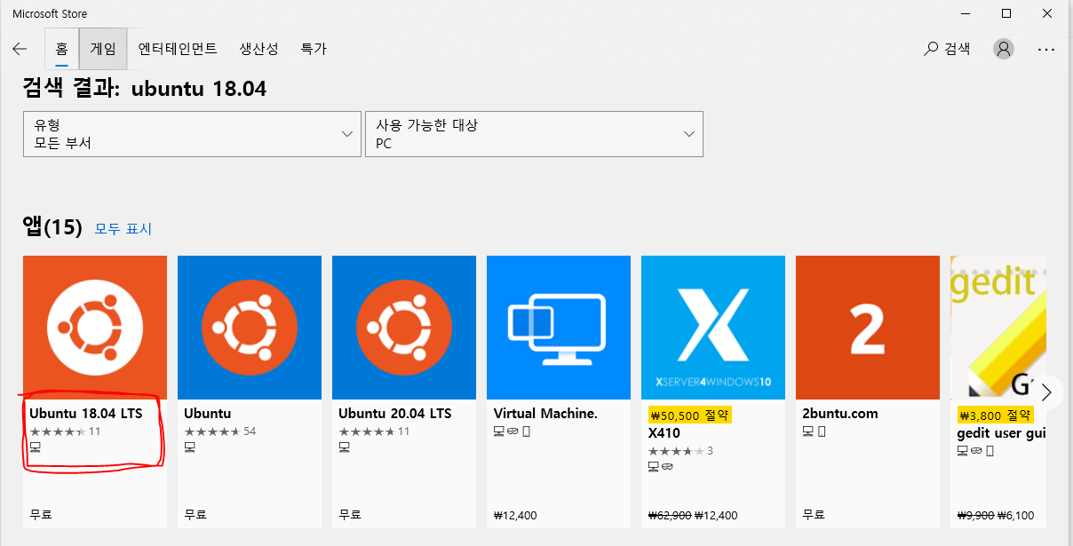This screenshot has height=546, width=1073.
Task: Click the 2buntu.com title text
Action: (x=840, y=414)
